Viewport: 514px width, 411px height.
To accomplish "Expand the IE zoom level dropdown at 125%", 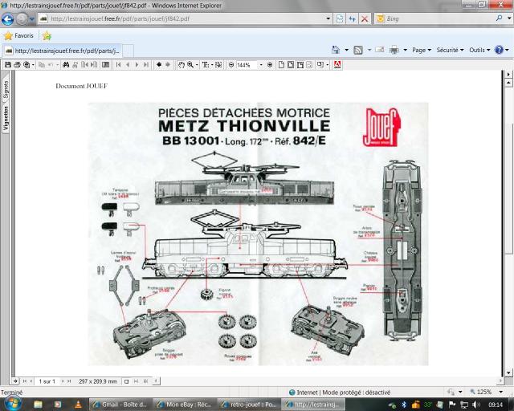I will click(501, 392).
